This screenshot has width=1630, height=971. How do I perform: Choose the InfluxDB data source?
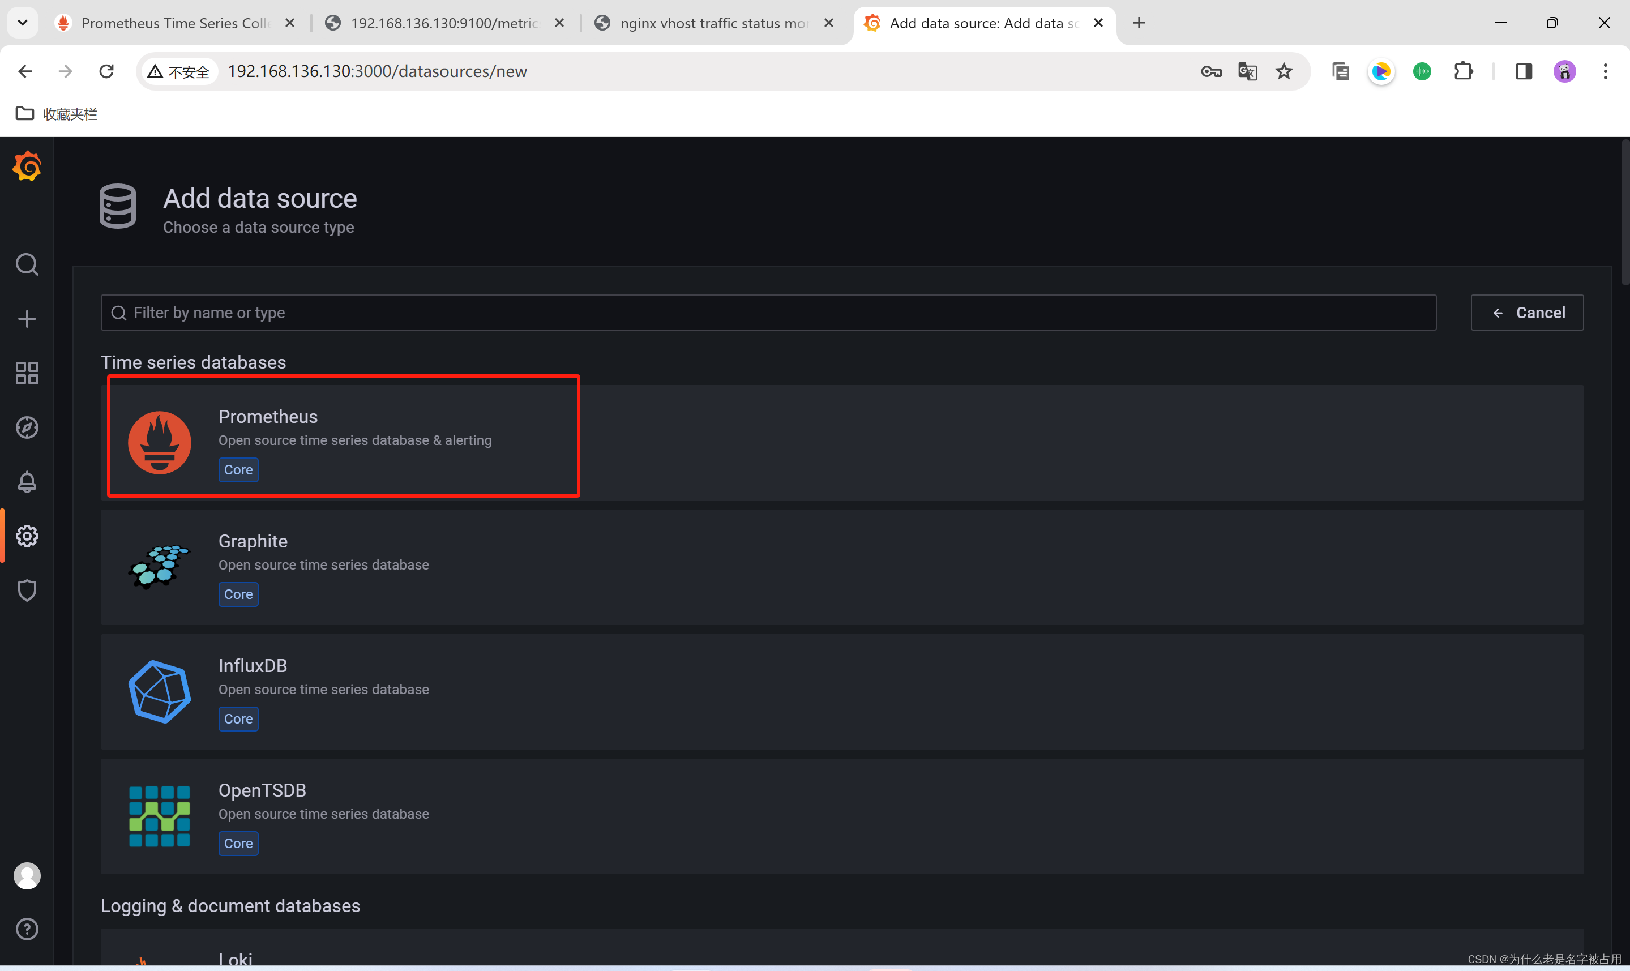pos(842,692)
